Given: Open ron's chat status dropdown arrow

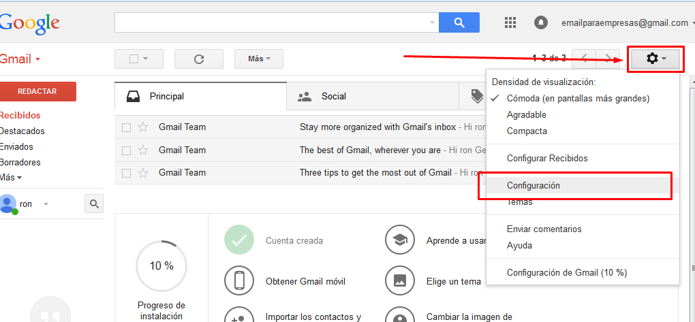Looking at the screenshot, I should pyautogui.click(x=46, y=204).
